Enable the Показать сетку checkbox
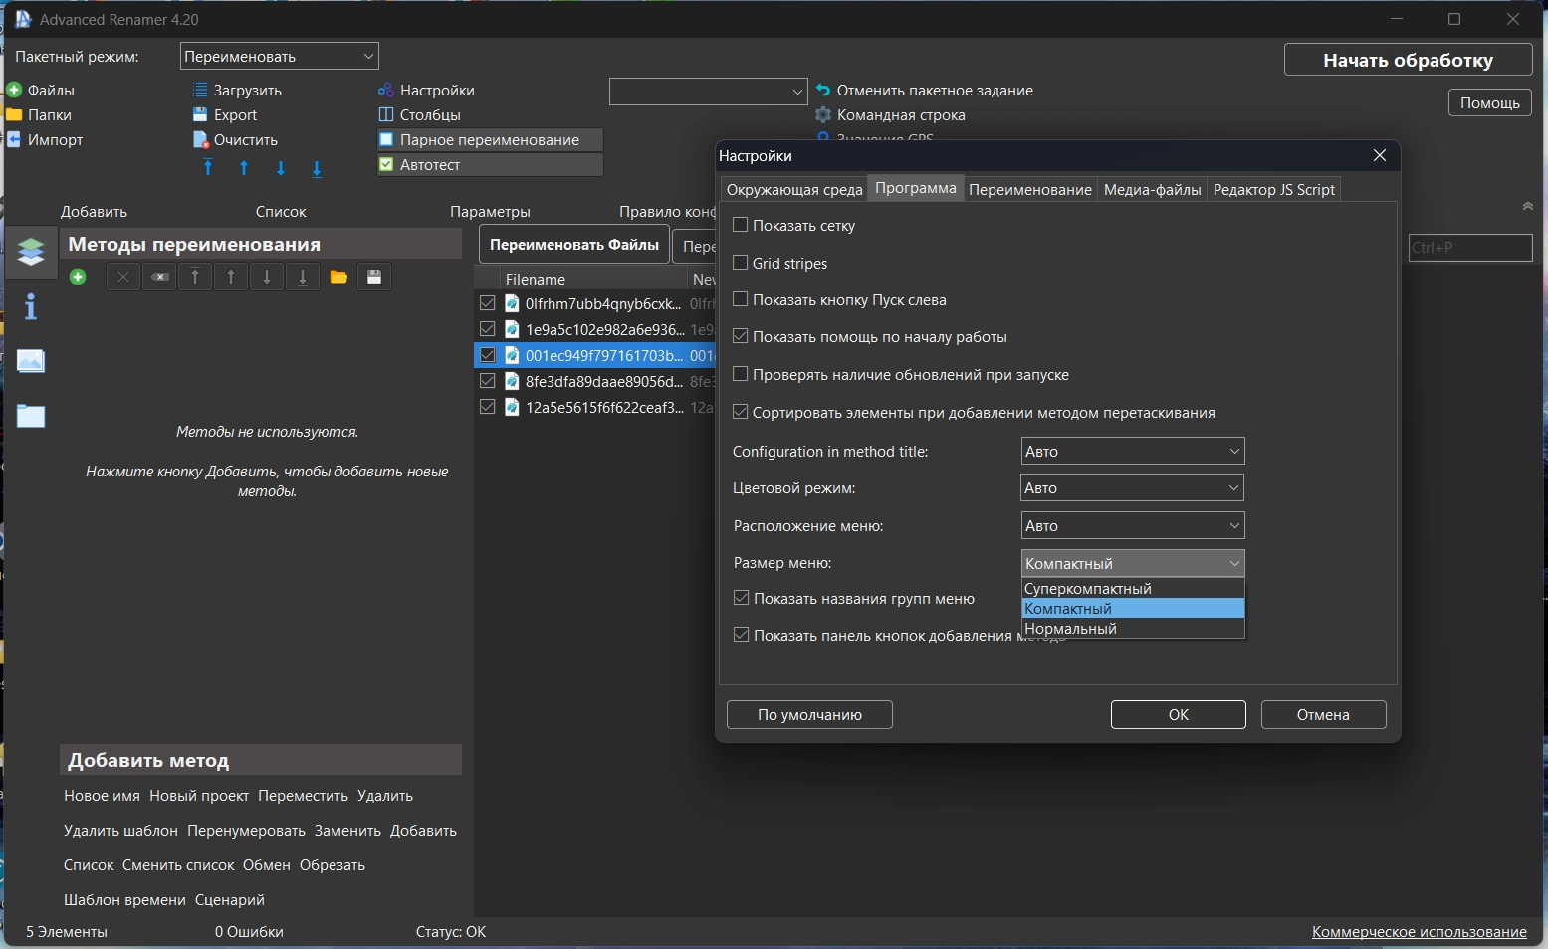Image resolution: width=1548 pixels, height=949 pixels. 741,226
